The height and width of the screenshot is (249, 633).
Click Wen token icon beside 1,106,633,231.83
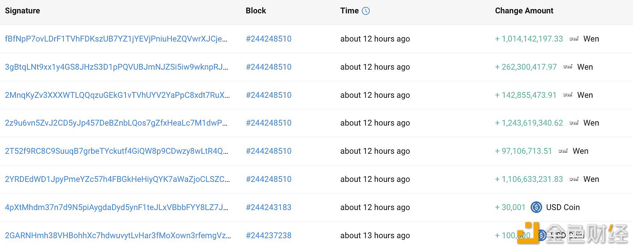pyautogui.click(x=574, y=179)
